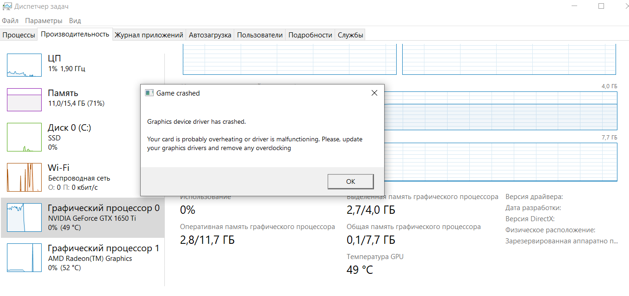
Task: Open the Файл menu
Action: (x=10, y=21)
